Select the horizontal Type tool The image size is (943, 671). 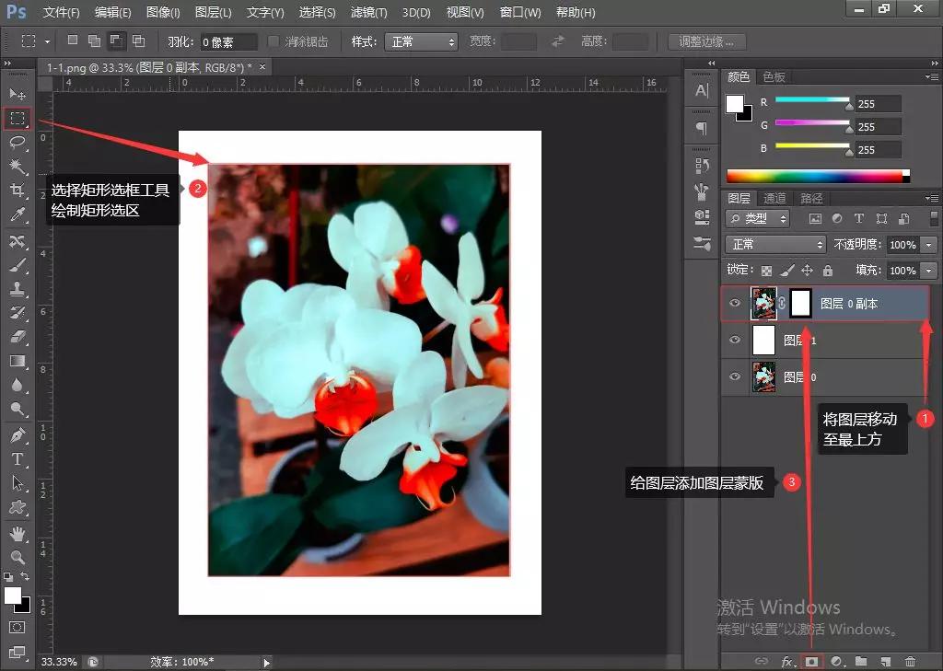(x=17, y=458)
